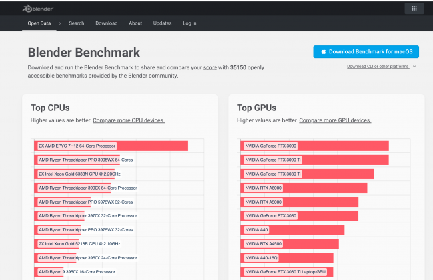This screenshot has width=433, height=280.
Task: Select 2X Intel Xeon Gold 6338N bar
Action: [75, 174]
